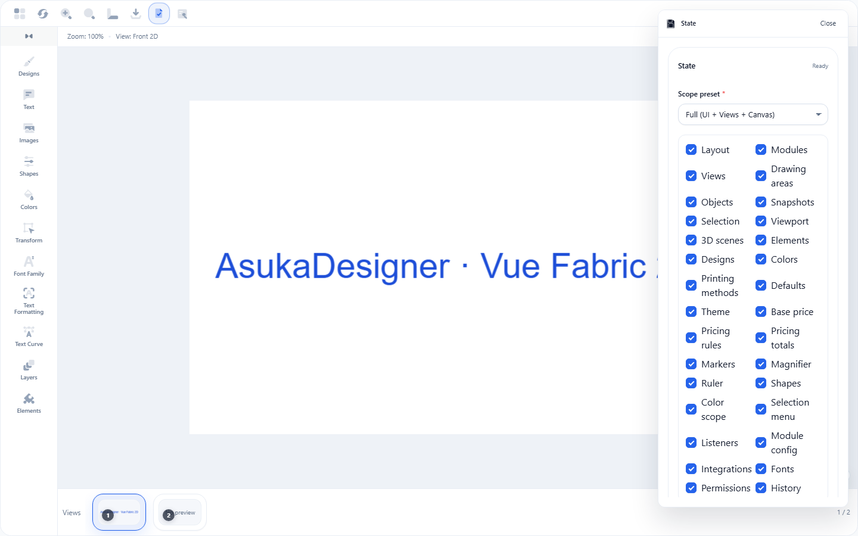Toggle the Printing methods checkbox
858x536 pixels.
click(x=691, y=285)
